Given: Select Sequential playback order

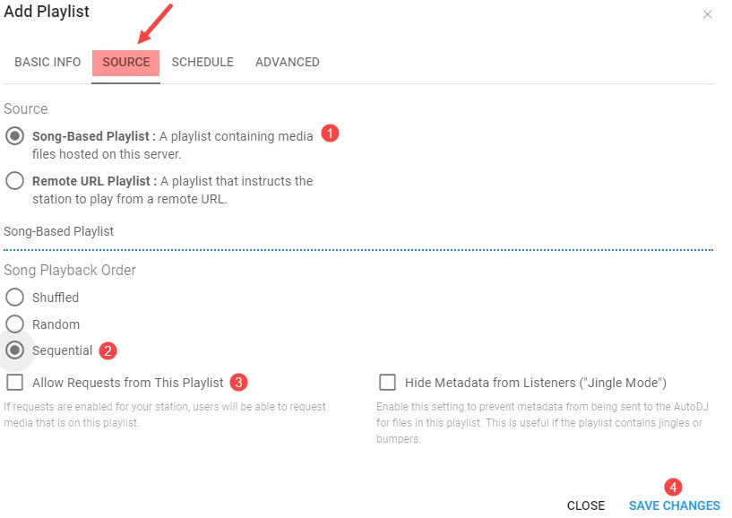Looking at the screenshot, I should pyautogui.click(x=15, y=350).
